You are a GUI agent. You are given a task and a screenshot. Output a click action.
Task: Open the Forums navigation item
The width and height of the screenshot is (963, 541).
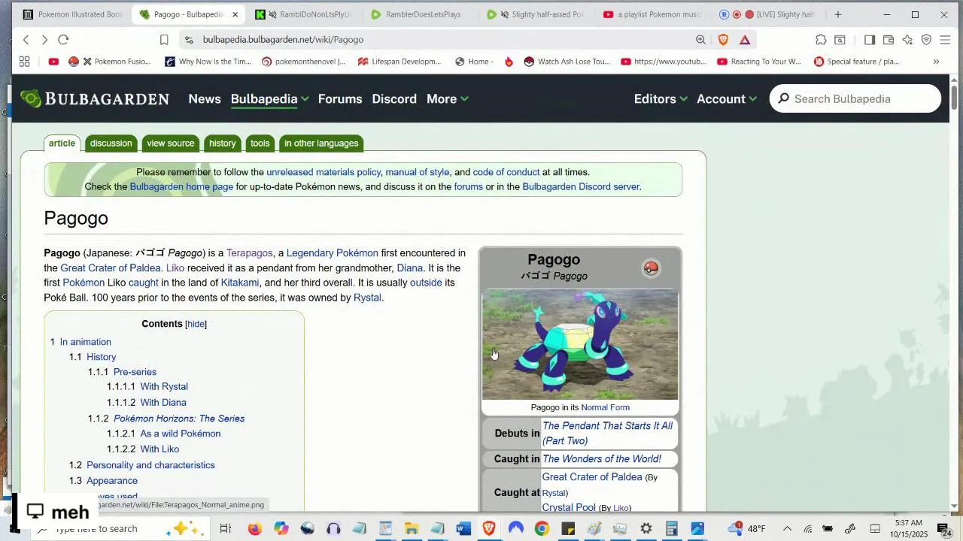click(340, 98)
